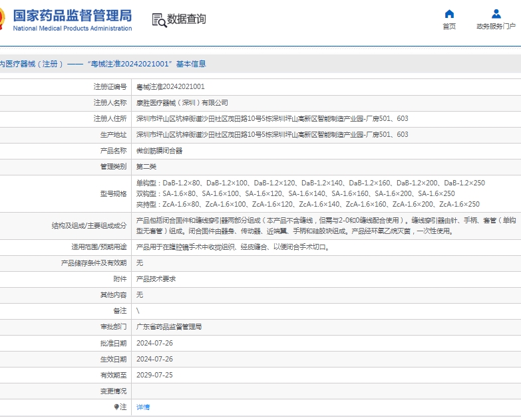Click the 结构及组成 description text

(326, 225)
